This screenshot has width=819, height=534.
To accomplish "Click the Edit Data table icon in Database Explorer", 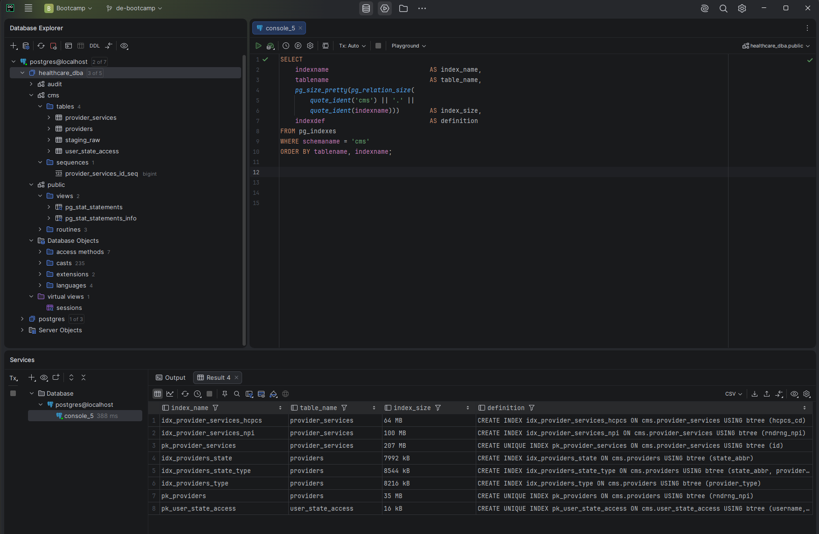I will (81, 46).
